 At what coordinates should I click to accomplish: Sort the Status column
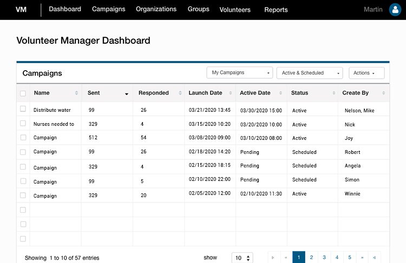tap(334, 93)
